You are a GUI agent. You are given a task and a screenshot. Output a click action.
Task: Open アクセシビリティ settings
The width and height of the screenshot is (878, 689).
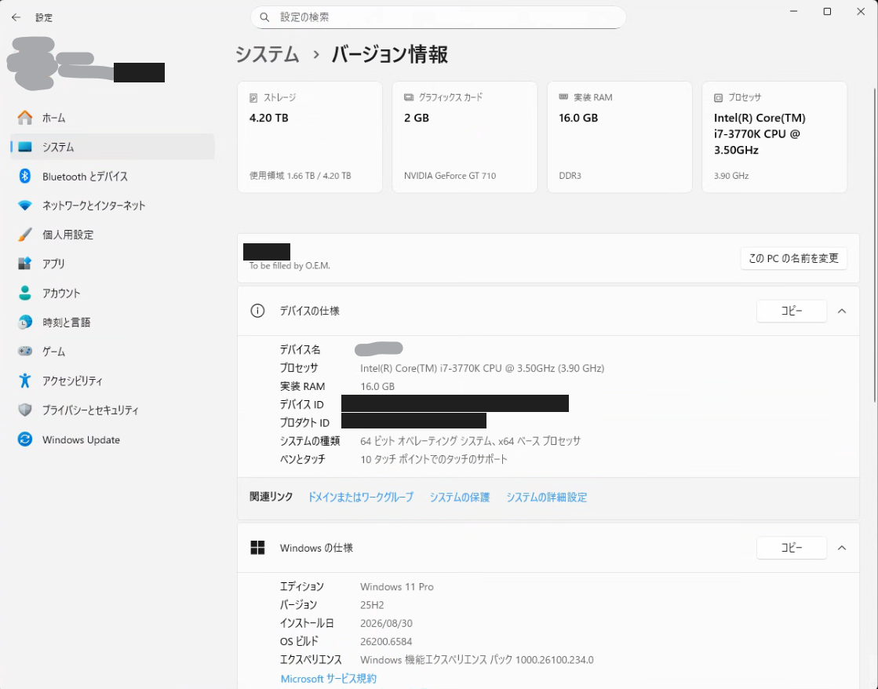pyautogui.click(x=112, y=381)
